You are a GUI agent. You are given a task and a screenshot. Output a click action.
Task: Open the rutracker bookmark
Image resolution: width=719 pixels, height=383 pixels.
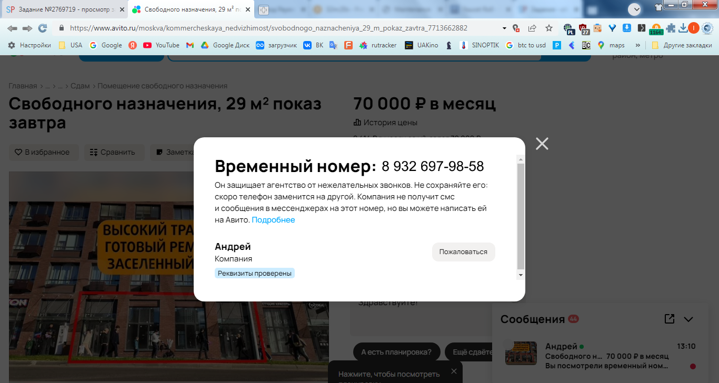point(377,45)
